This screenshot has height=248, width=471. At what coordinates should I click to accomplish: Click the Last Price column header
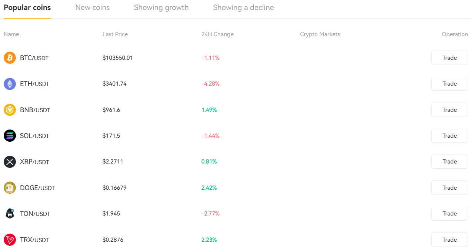(x=115, y=34)
